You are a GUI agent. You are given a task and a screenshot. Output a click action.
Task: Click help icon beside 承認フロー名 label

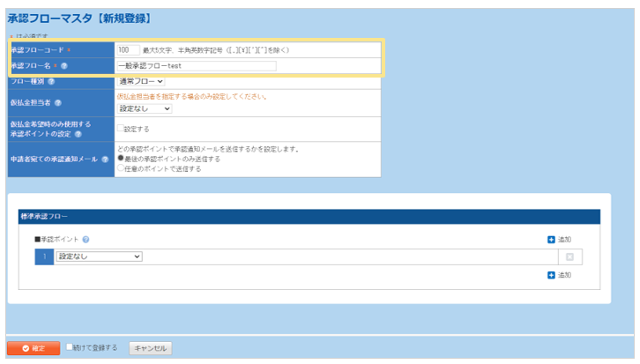[x=63, y=66]
